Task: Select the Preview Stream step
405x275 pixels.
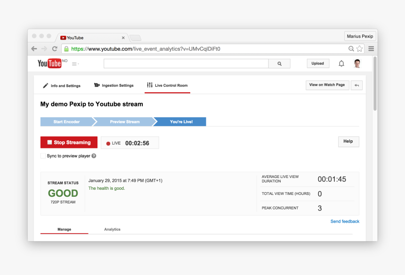Action: point(125,121)
